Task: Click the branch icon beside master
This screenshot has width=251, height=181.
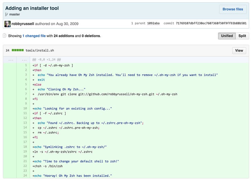Action: [7, 14]
